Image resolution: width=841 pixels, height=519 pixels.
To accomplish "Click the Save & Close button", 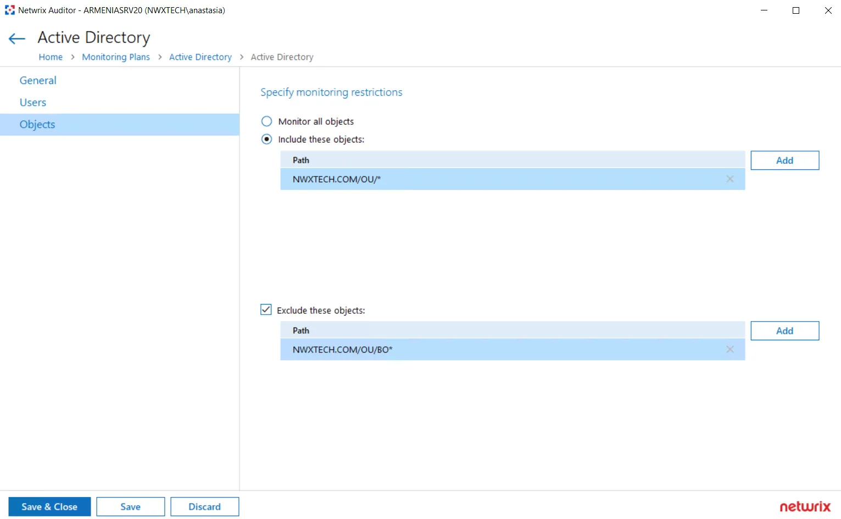I will tap(49, 507).
